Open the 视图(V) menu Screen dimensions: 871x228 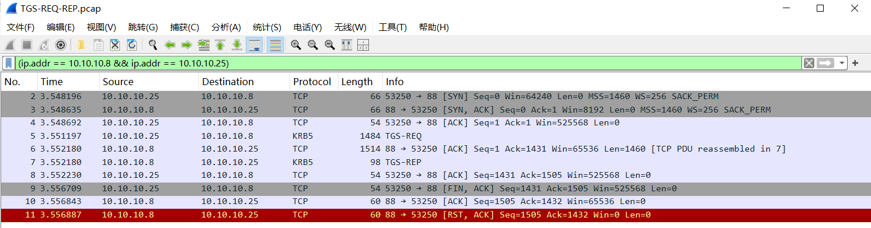click(102, 27)
